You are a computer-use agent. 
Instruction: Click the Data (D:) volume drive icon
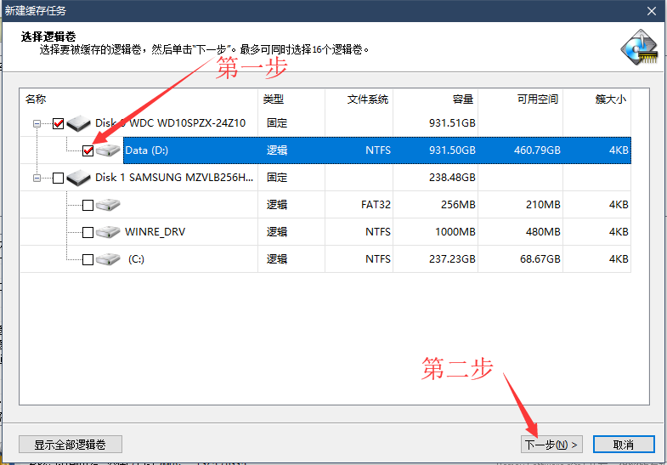click(x=108, y=150)
